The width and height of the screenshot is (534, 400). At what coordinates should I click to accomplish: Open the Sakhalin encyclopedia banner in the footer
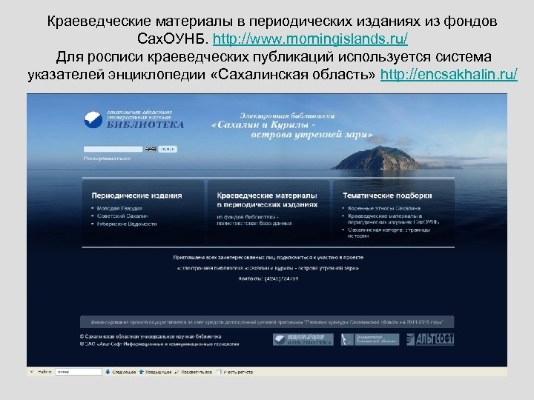coord(370,339)
